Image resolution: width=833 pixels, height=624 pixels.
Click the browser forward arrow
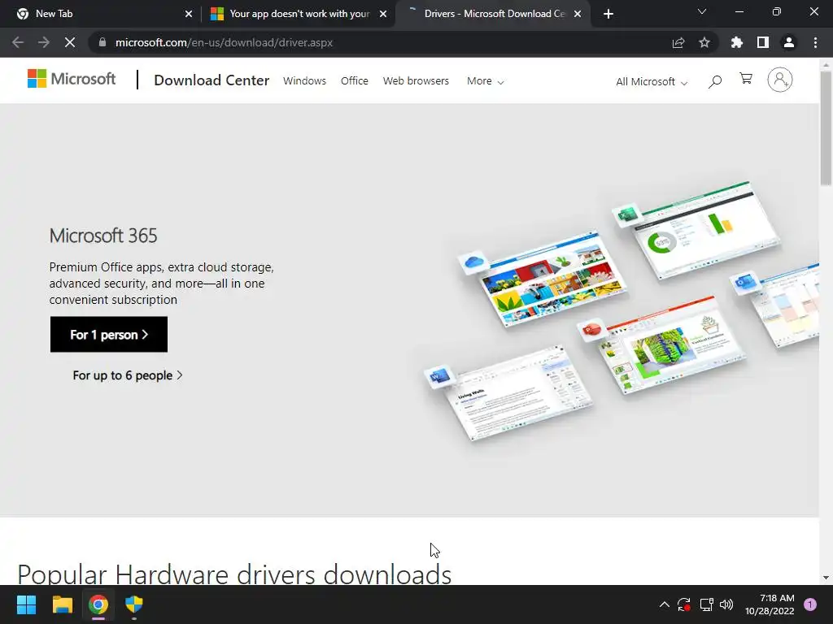pos(44,42)
